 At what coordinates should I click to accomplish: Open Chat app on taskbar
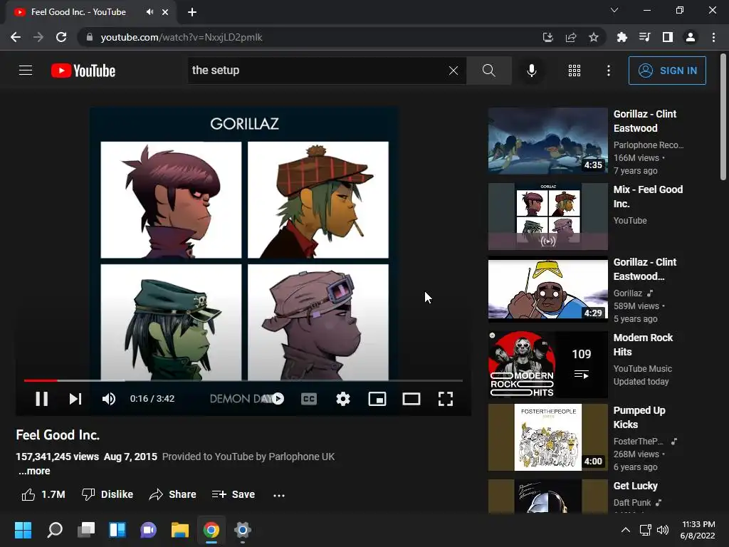coord(148,530)
